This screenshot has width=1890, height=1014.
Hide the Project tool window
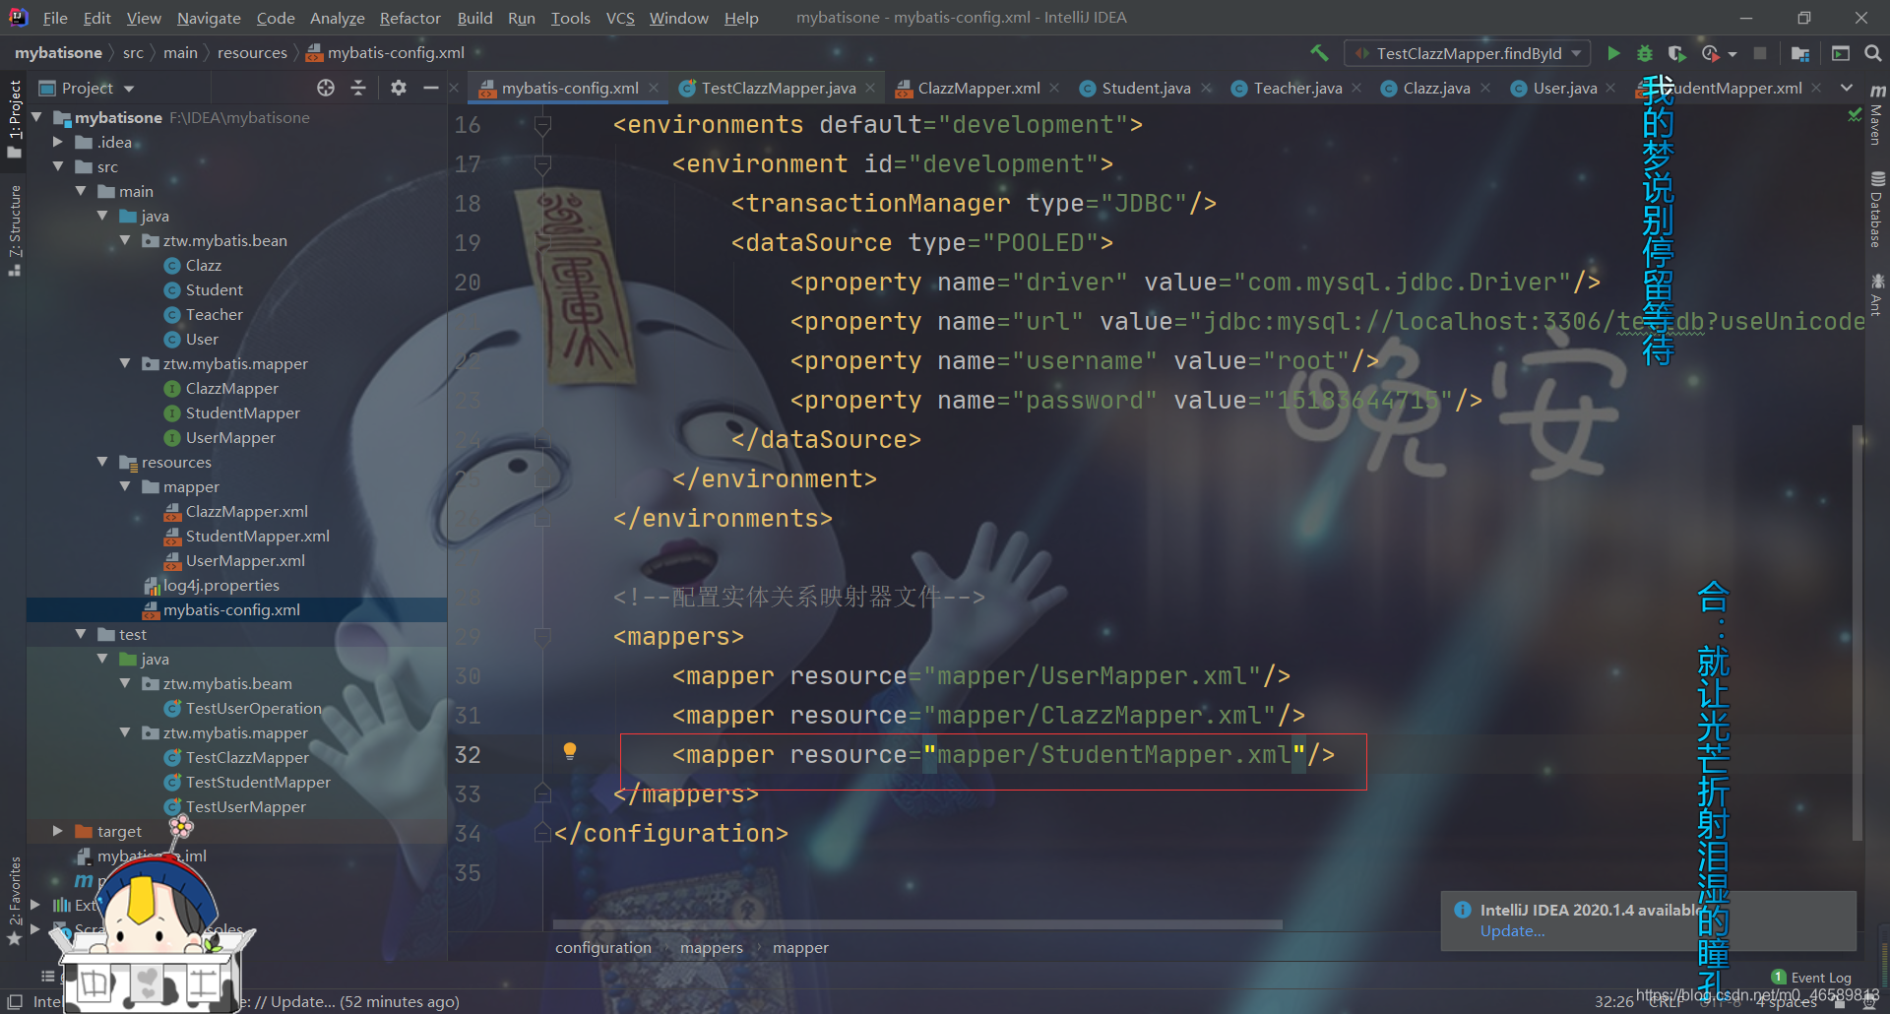pyautogui.click(x=430, y=88)
